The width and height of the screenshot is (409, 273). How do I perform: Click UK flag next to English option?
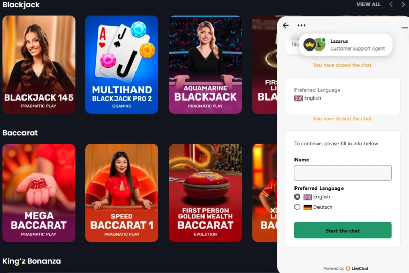point(308,197)
